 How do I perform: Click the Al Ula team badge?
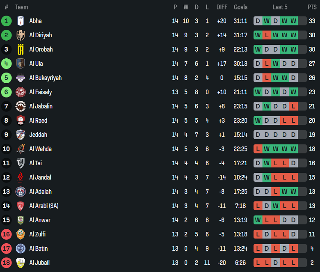click(x=21, y=64)
